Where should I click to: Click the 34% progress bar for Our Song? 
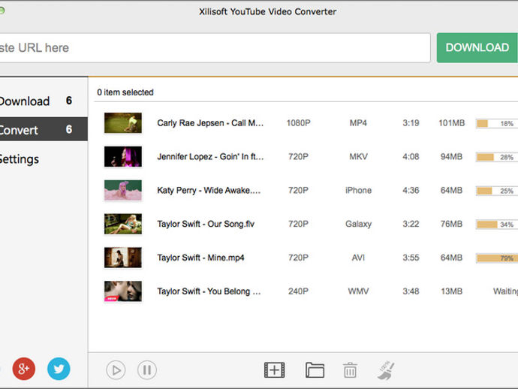click(x=497, y=225)
